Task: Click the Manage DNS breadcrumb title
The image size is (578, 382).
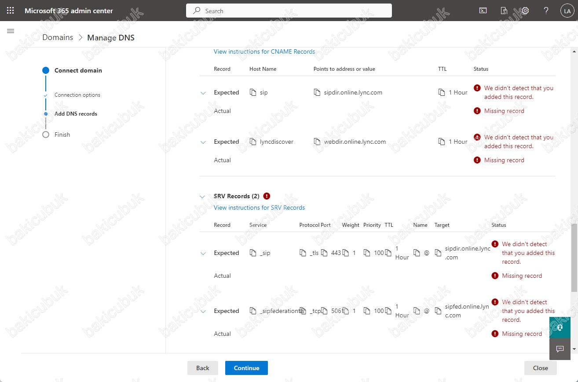Action: coord(111,37)
